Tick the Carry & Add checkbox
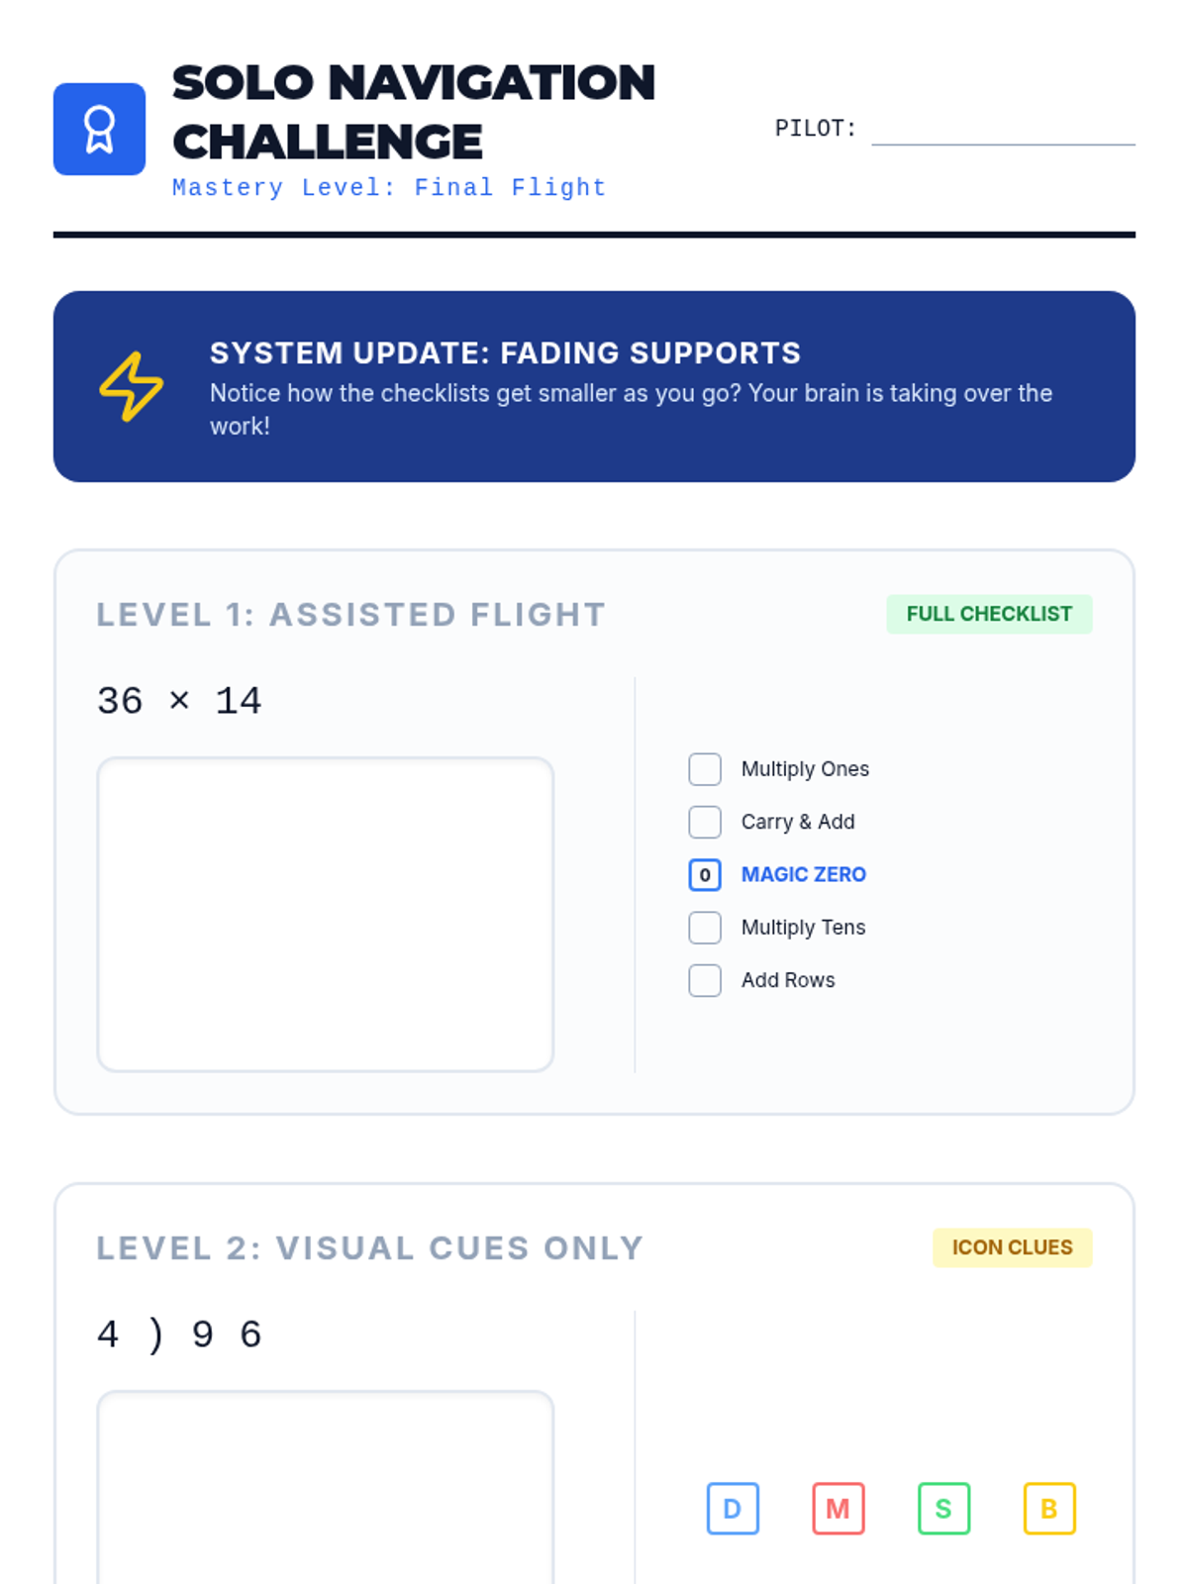Image resolution: width=1188 pixels, height=1584 pixels. pyautogui.click(x=705, y=822)
